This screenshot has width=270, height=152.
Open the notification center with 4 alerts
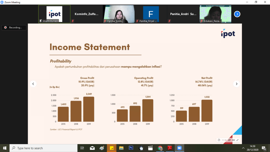[x=264, y=148]
